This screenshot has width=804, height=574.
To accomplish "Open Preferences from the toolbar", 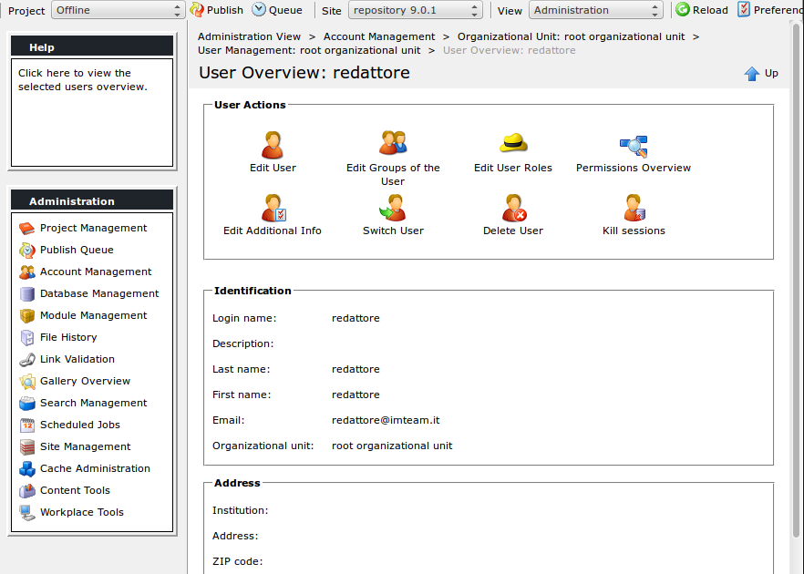I will [x=770, y=10].
